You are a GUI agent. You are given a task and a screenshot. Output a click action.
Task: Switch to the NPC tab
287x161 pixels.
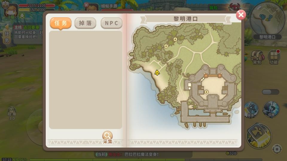[112, 23]
